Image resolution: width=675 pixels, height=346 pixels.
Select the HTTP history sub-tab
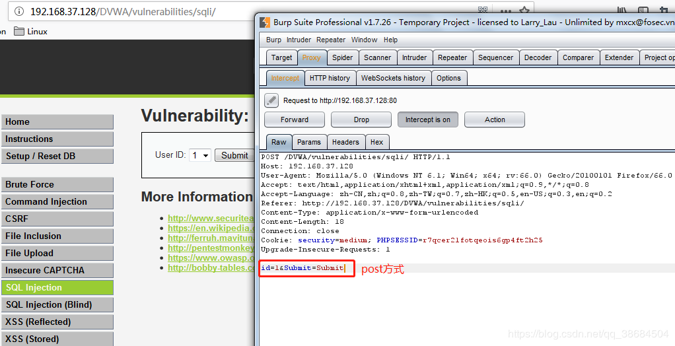pyautogui.click(x=330, y=78)
